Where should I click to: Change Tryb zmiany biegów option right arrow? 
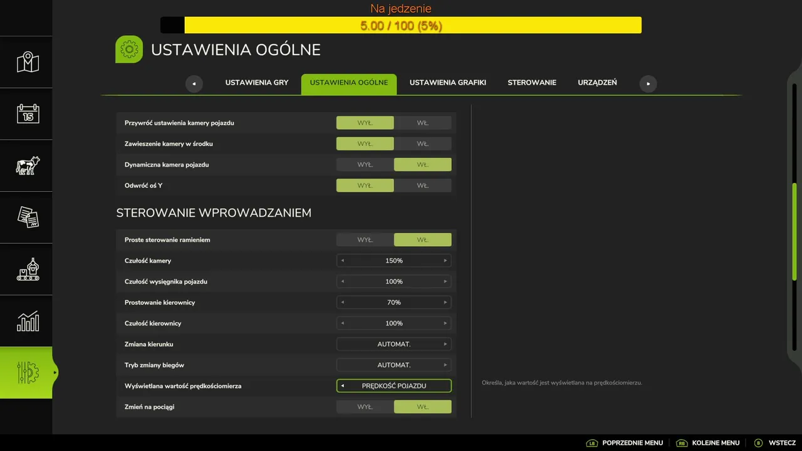(x=445, y=365)
